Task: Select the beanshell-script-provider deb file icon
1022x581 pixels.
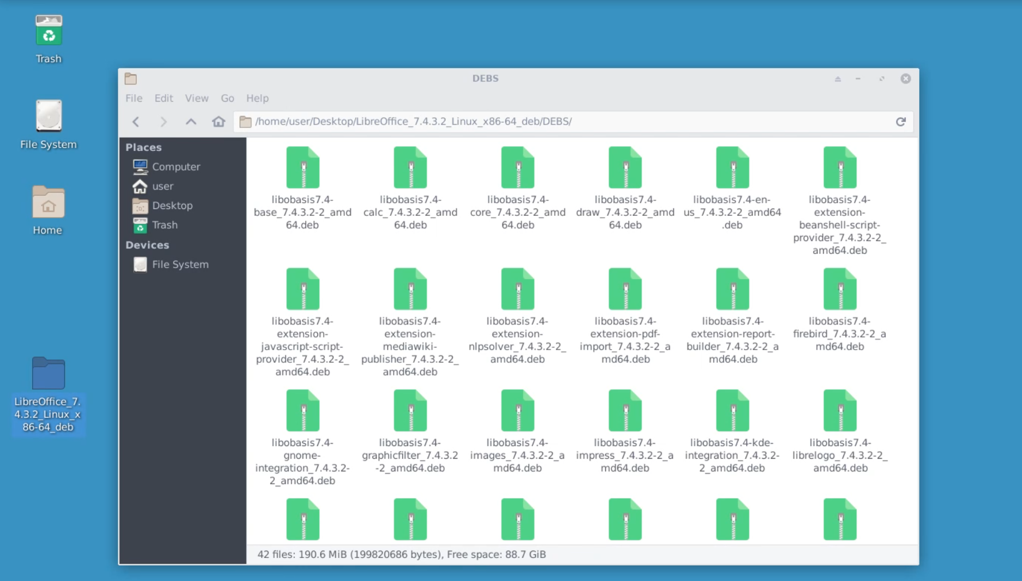Action: point(840,168)
